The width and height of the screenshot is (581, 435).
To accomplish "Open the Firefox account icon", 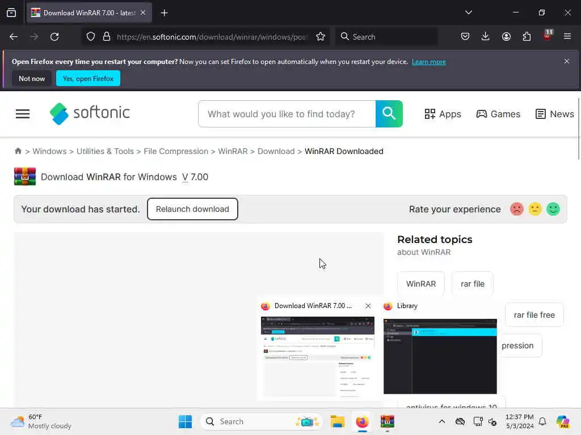I will click(506, 36).
